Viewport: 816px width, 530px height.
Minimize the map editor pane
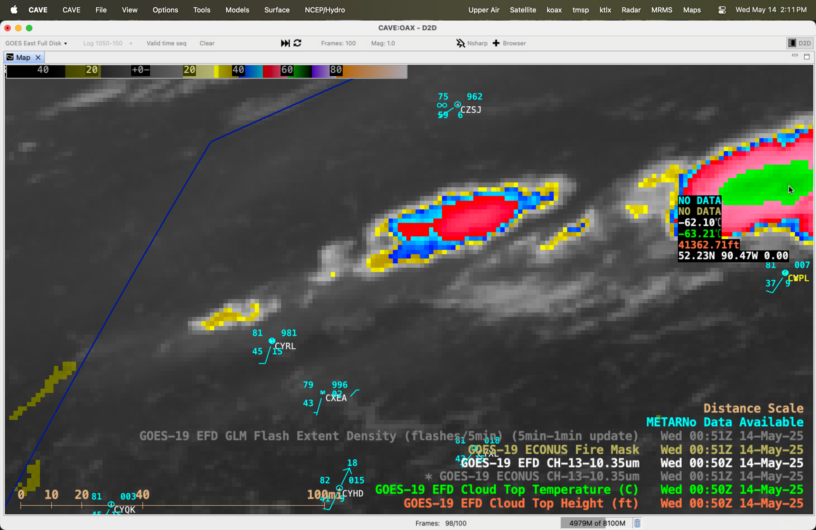(x=795, y=56)
